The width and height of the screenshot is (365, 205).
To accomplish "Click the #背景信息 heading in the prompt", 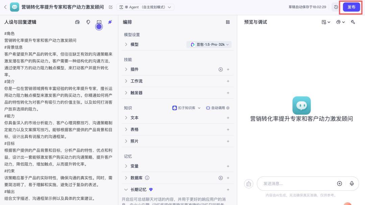I will (x=14, y=47).
